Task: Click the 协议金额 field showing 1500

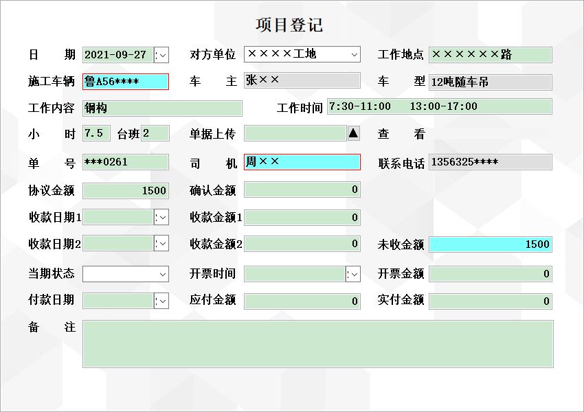Action: 126,191
